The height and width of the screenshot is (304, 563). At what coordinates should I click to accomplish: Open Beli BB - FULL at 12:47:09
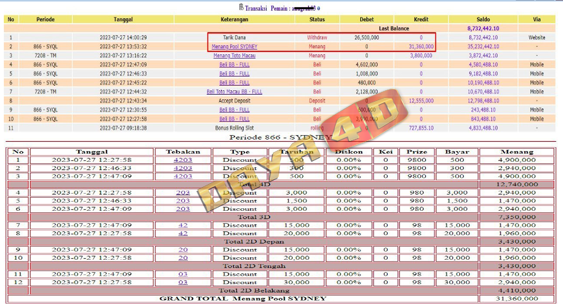point(234,65)
